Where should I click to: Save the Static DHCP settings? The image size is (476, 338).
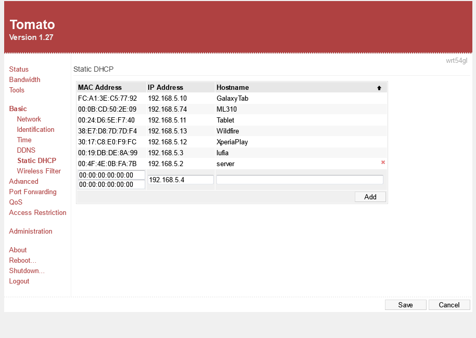click(x=405, y=305)
